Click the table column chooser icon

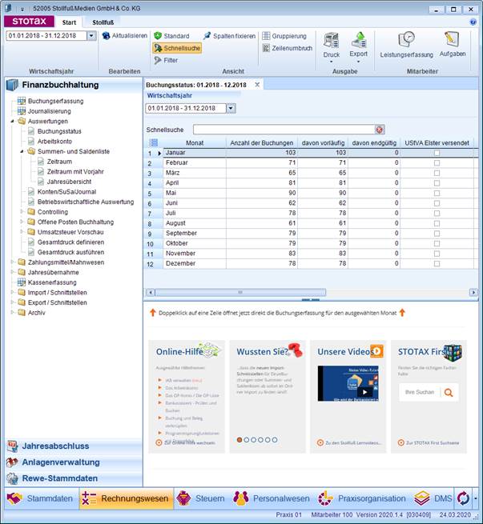coord(153,142)
